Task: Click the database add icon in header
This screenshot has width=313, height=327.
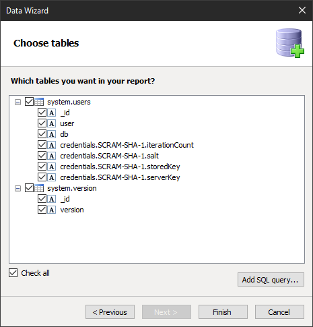Action: coord(290,43)
